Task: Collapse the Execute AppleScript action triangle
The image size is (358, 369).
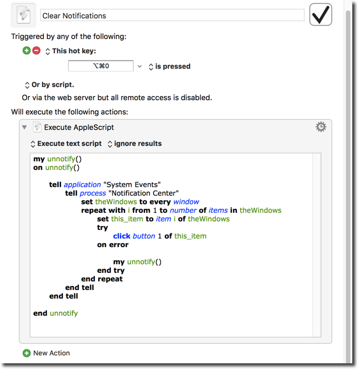Action: tap(25, 128)
